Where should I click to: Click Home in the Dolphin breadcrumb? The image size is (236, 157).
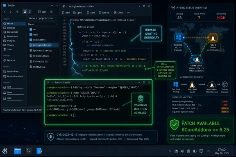point(32,18)
